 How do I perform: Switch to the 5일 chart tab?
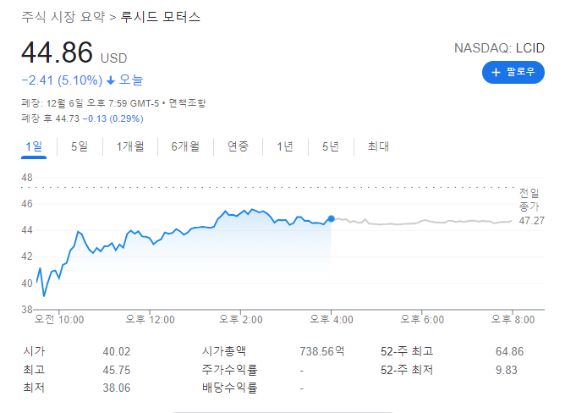click(x=80, y=146)
